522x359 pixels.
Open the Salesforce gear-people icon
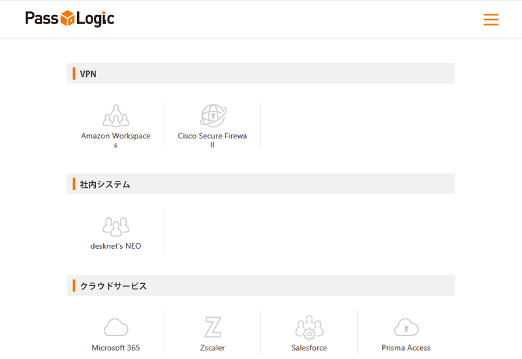[309, 327]
